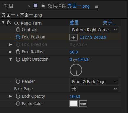The image size is (128, 113).
Task: Toggle Fold Position keyframe stopwatch
Action: pyautogui.click(x=18, y=37)
